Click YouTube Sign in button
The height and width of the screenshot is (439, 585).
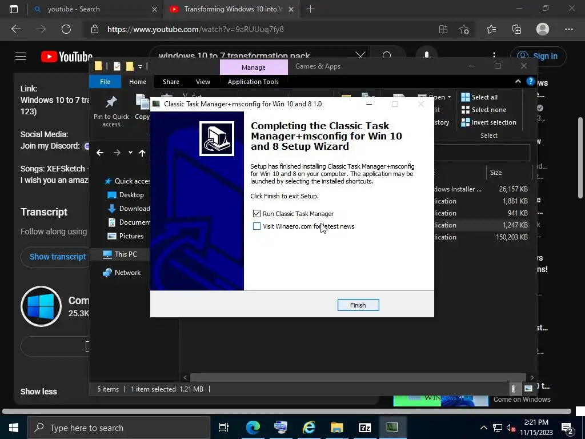(538, 57)
